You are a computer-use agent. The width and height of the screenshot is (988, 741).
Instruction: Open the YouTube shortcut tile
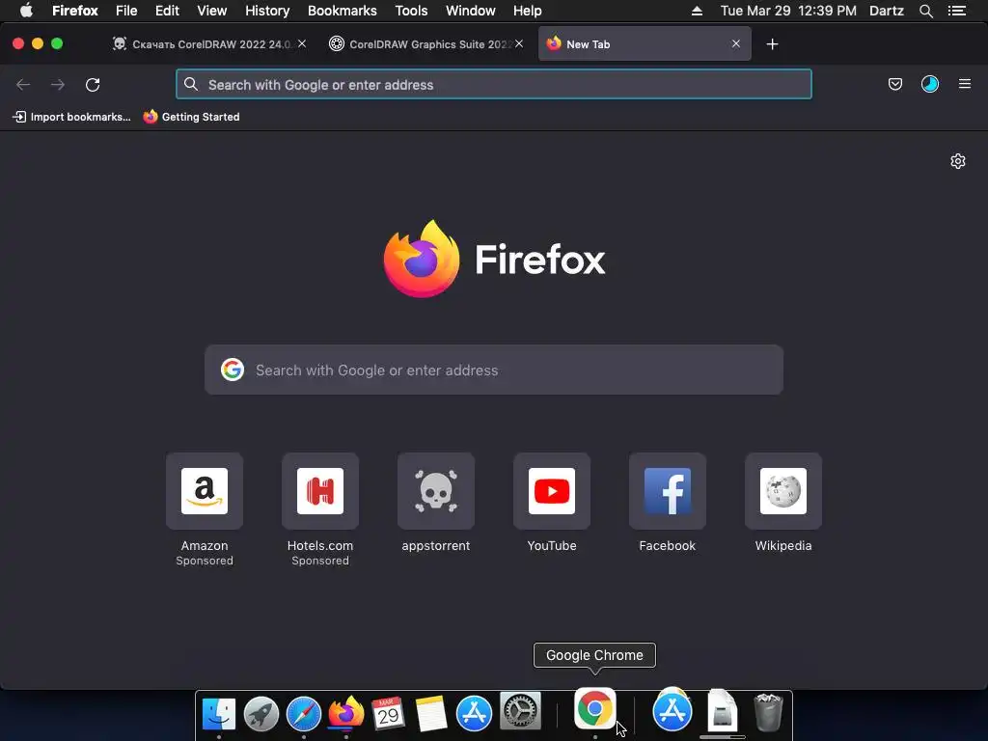click(x=552, y=491)
